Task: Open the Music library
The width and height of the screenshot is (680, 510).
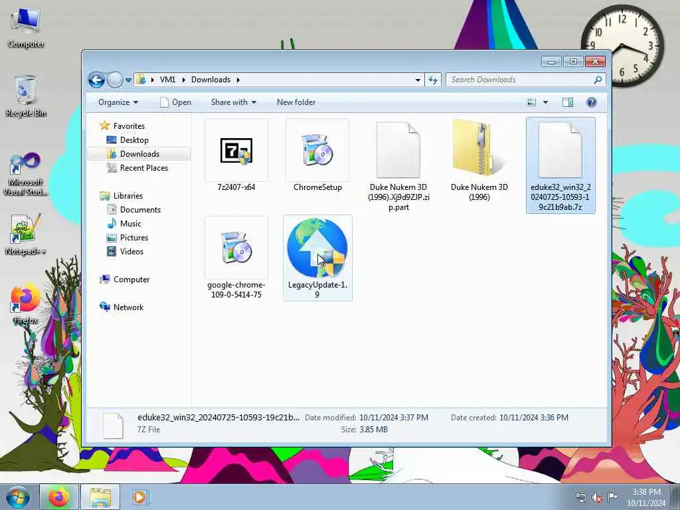Action: click(124, 224)
